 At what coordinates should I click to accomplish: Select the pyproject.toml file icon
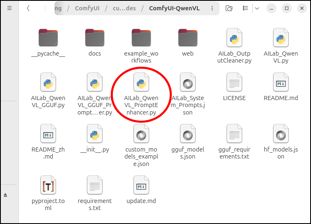point(48,187)
